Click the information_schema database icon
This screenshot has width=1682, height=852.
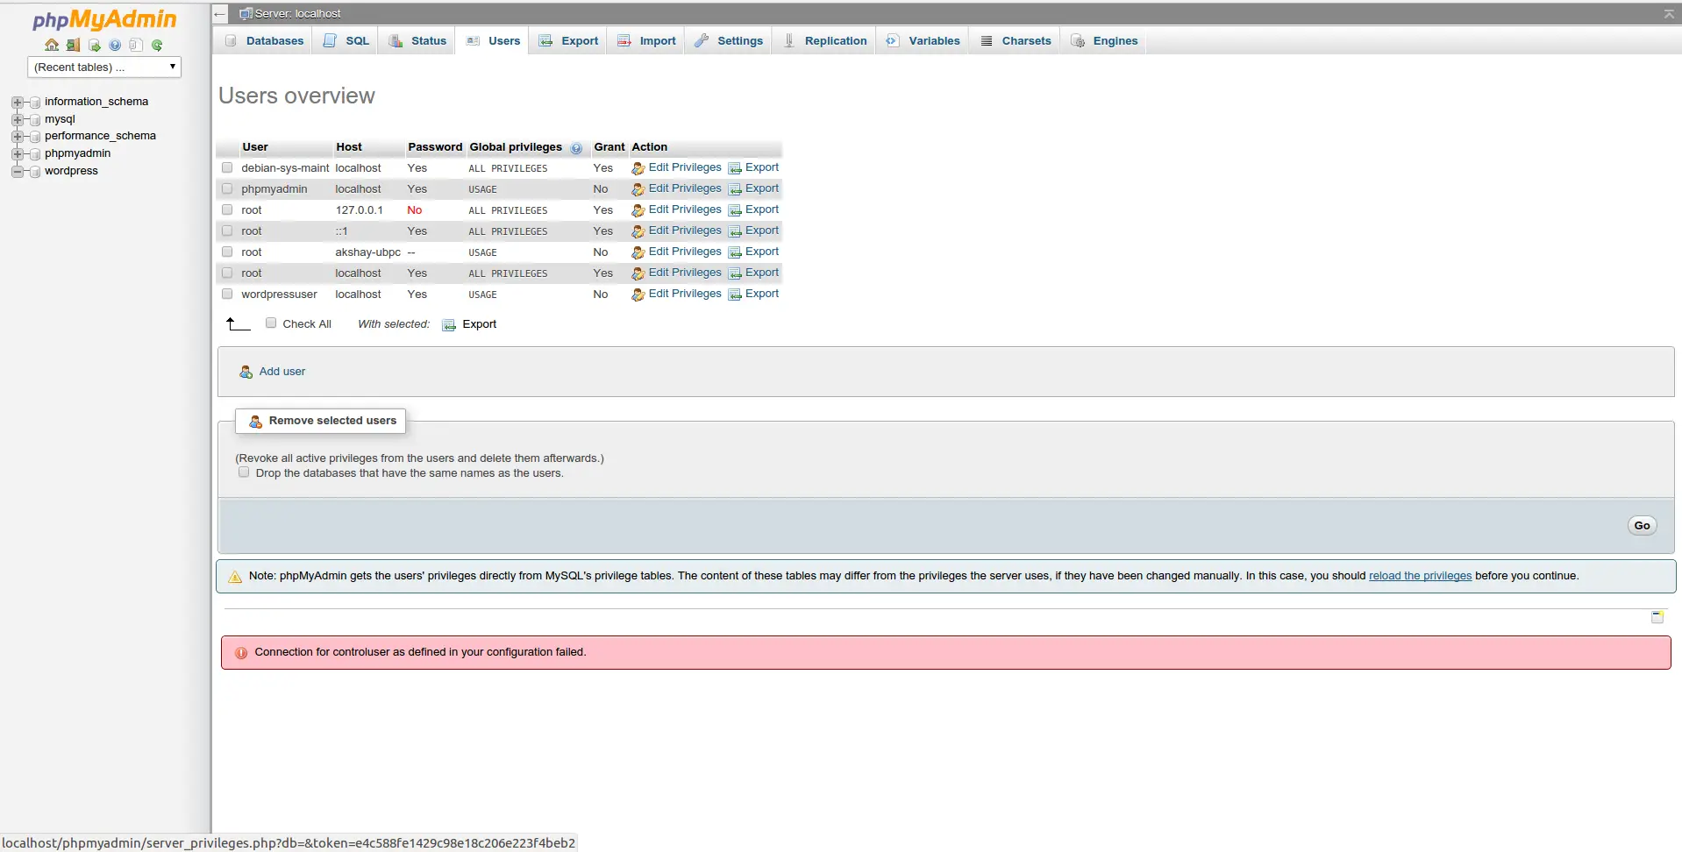(35, 103)
